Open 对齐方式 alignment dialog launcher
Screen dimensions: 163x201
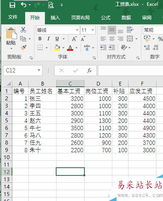click(138, 58)
